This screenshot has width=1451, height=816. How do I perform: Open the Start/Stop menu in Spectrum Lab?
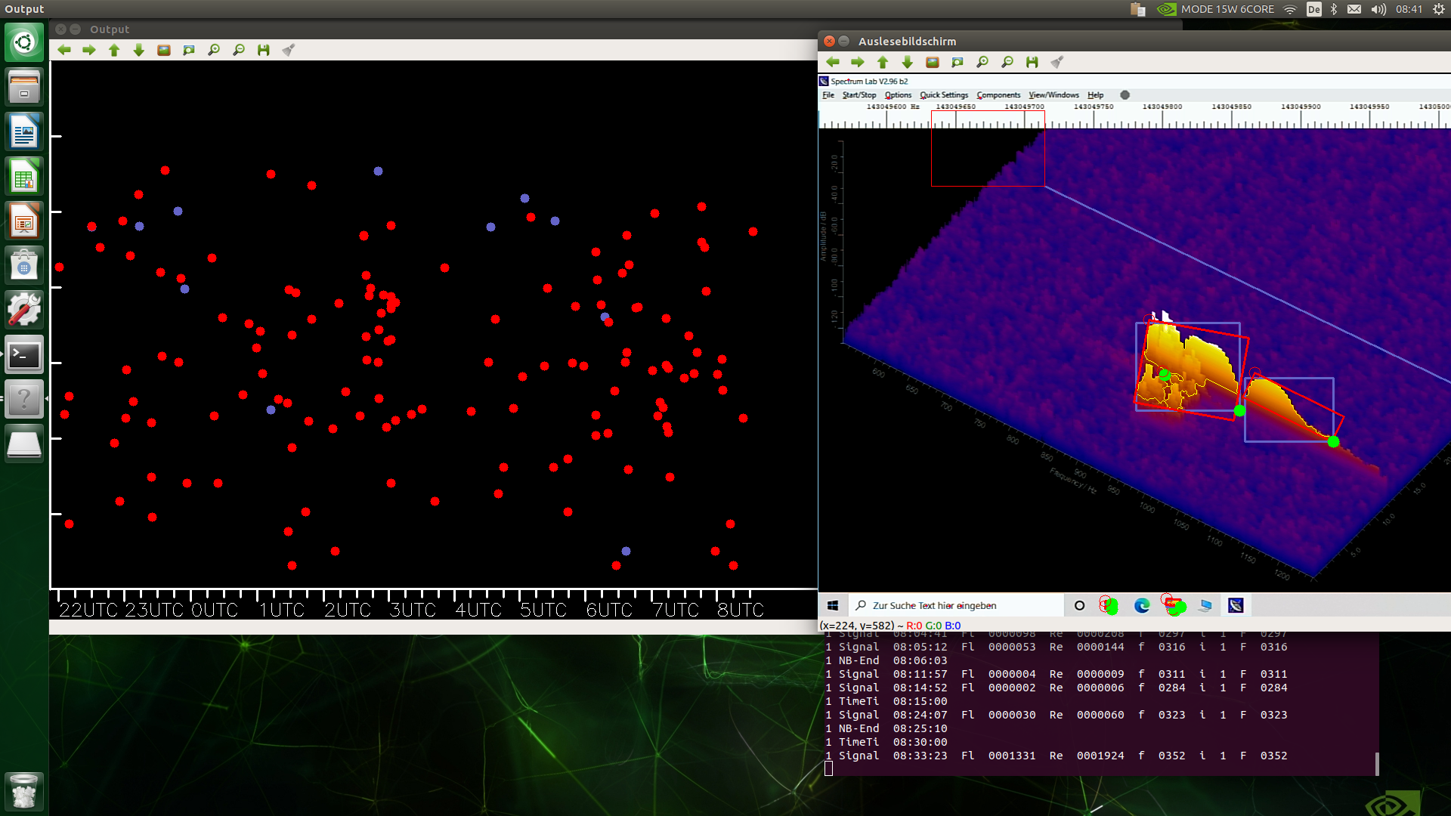[x=859, y=95]
